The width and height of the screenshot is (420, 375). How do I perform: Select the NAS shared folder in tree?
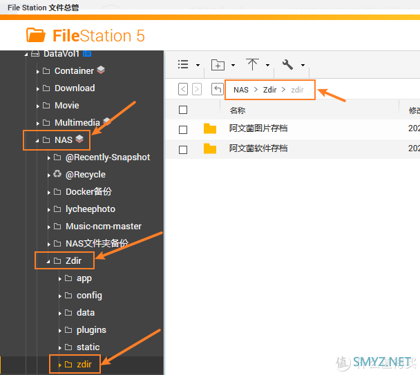tap(64, 140)
